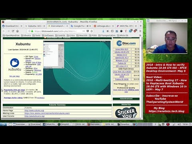Open the volume tray icon
The image size is (192, 144).
(180, 124)
